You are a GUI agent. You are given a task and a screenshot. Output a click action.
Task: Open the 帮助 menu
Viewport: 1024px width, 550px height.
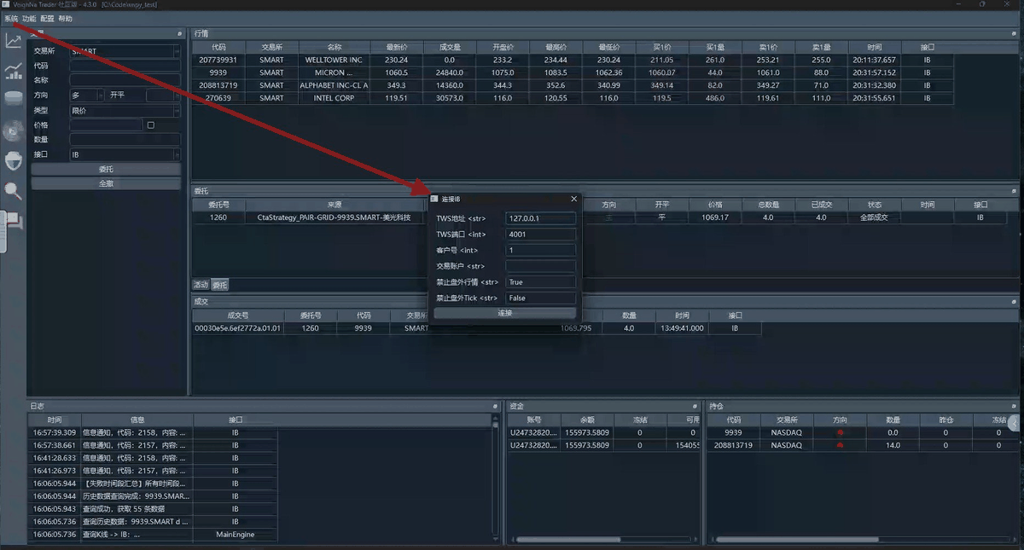66,18
